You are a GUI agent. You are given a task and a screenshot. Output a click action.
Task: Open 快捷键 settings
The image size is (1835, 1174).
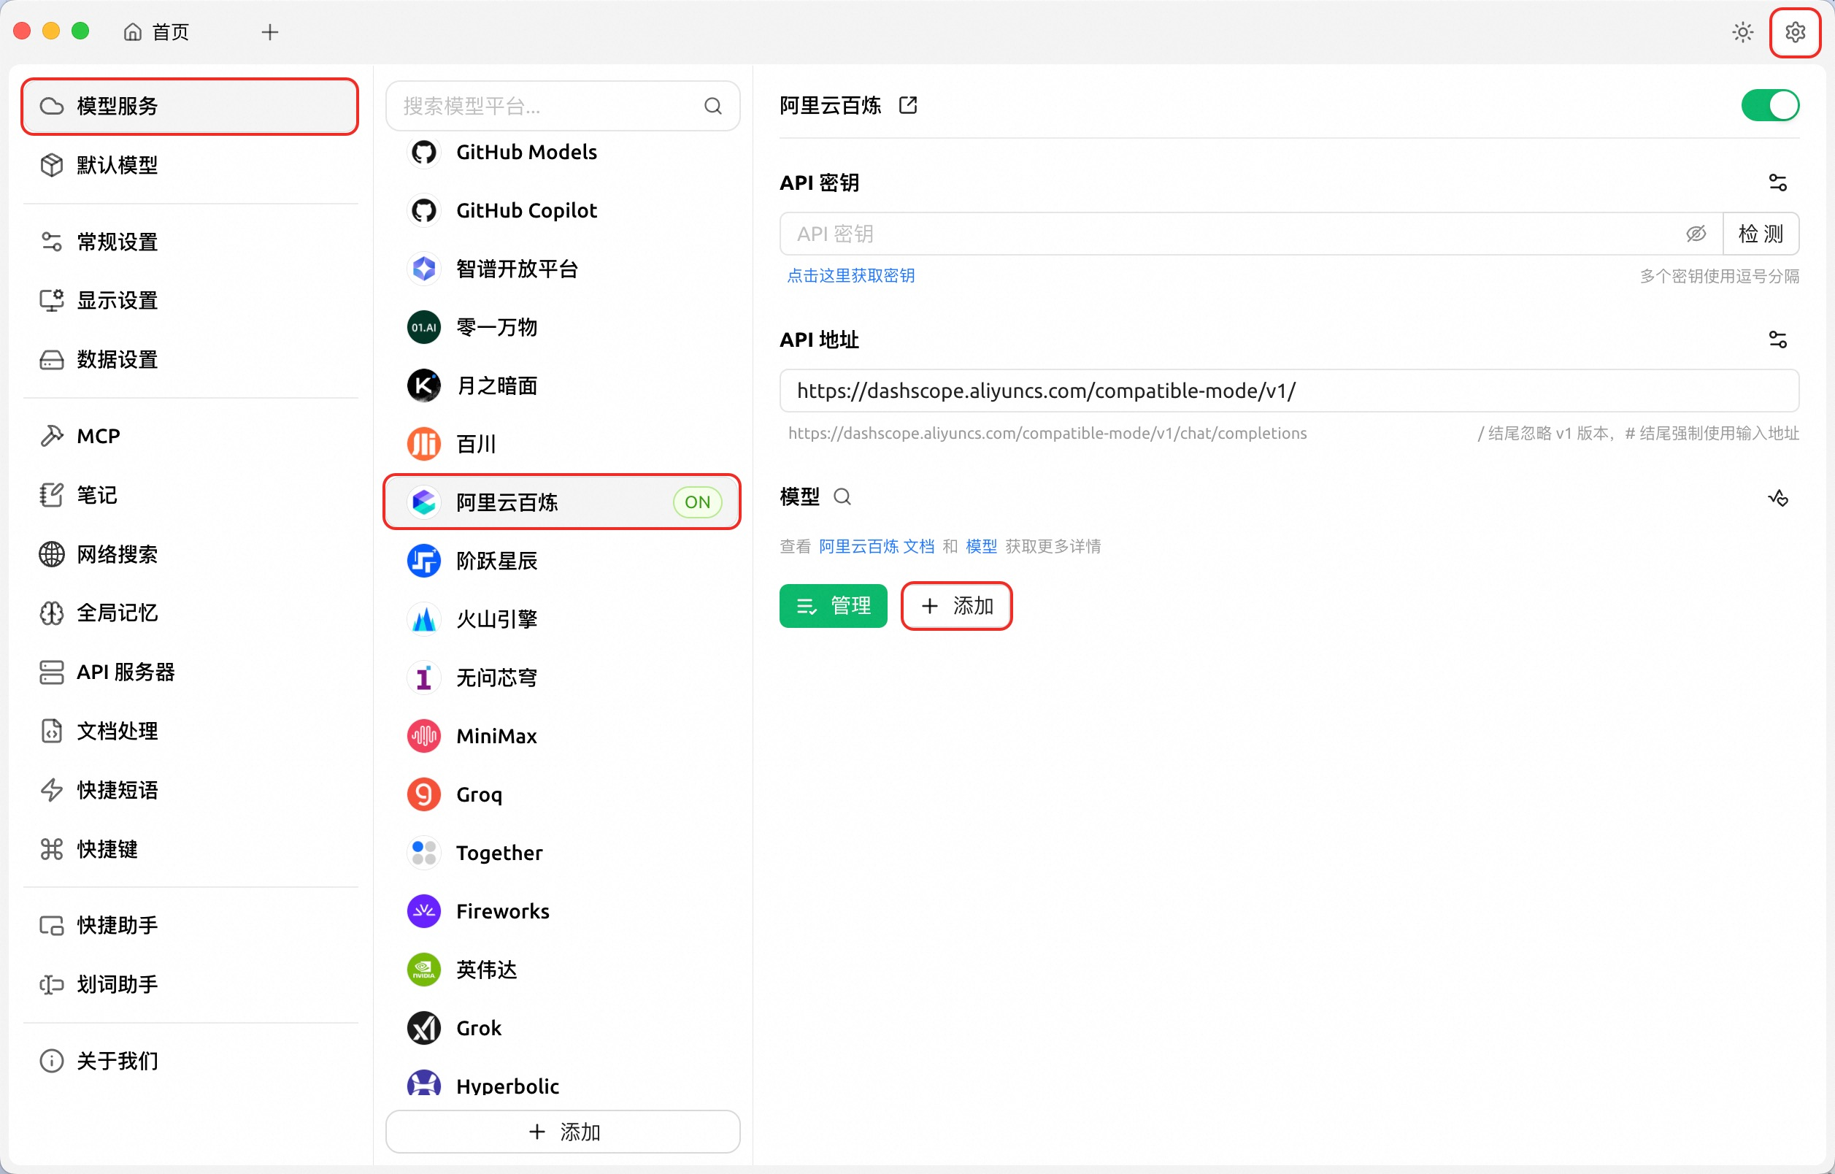click(190, 848)
